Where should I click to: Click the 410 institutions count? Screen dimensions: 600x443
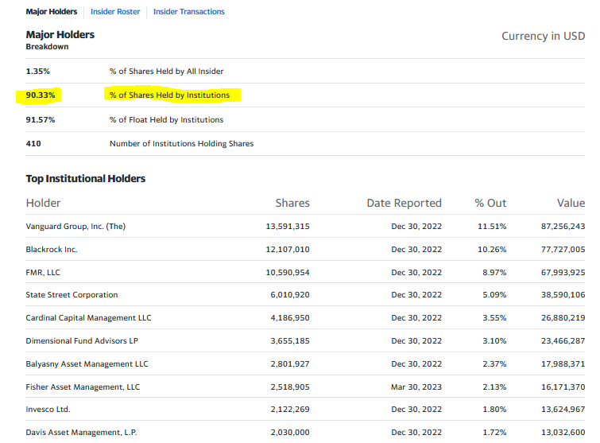point(33,144)
